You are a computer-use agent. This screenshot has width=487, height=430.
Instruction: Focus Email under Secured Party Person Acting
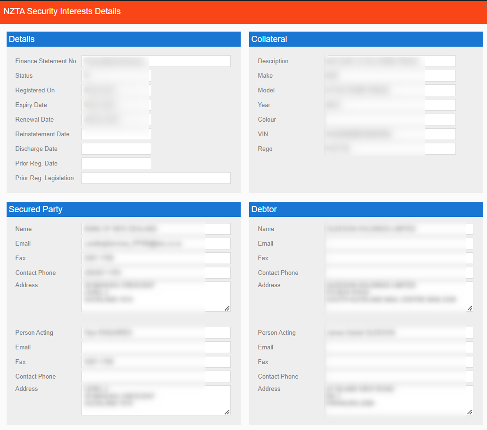coord(156,347)
